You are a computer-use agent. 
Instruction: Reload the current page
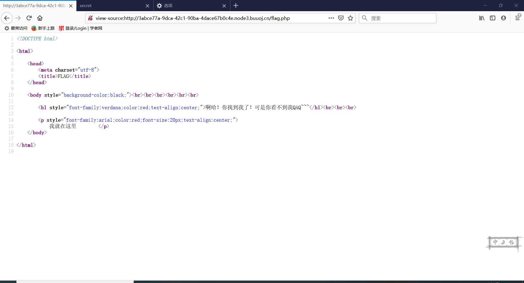pyautogui.click(x=29, y=18)
